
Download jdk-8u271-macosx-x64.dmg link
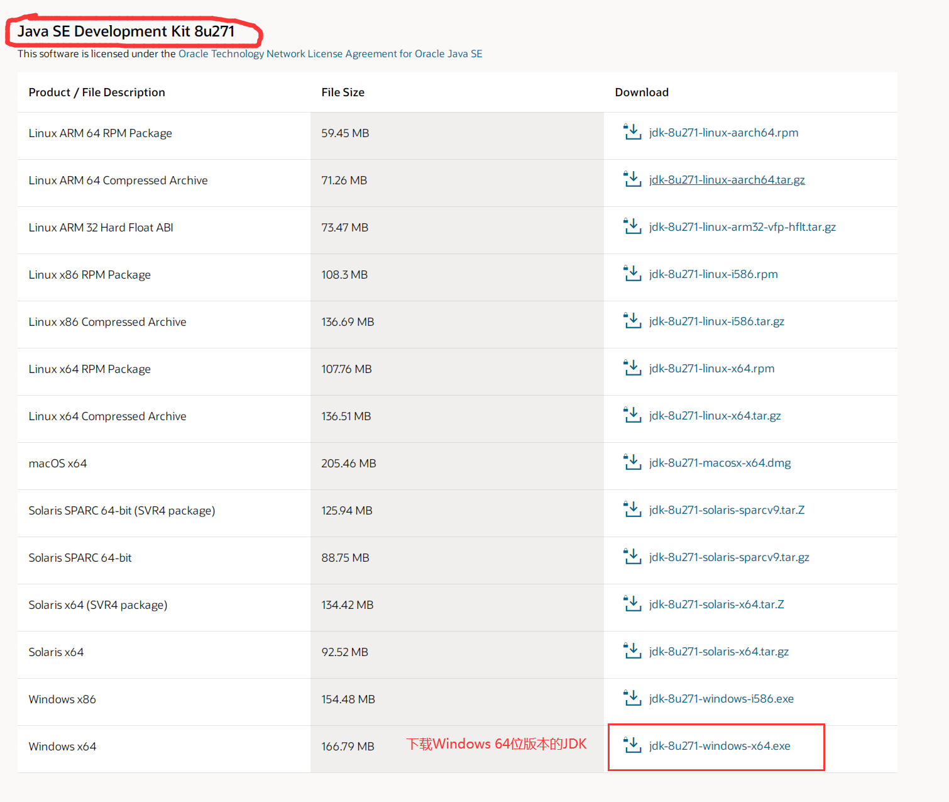(x=720, y=463)
